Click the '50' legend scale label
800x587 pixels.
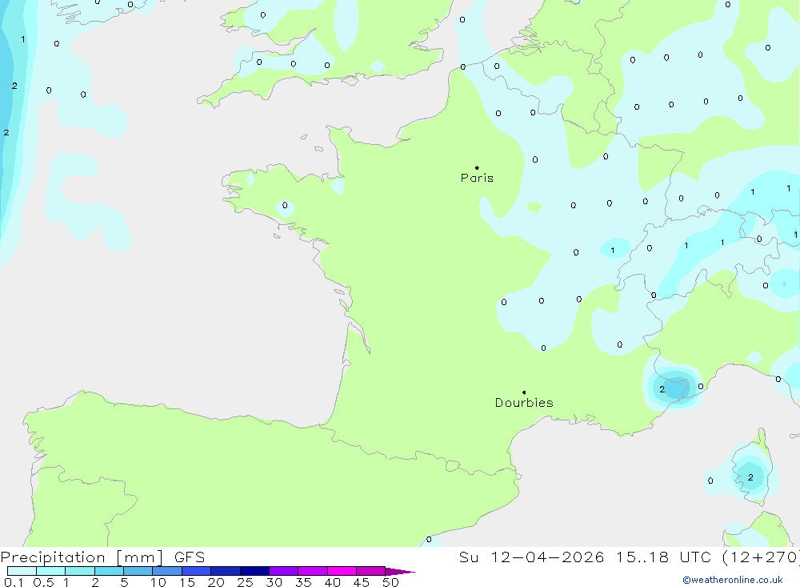[390, 582]
